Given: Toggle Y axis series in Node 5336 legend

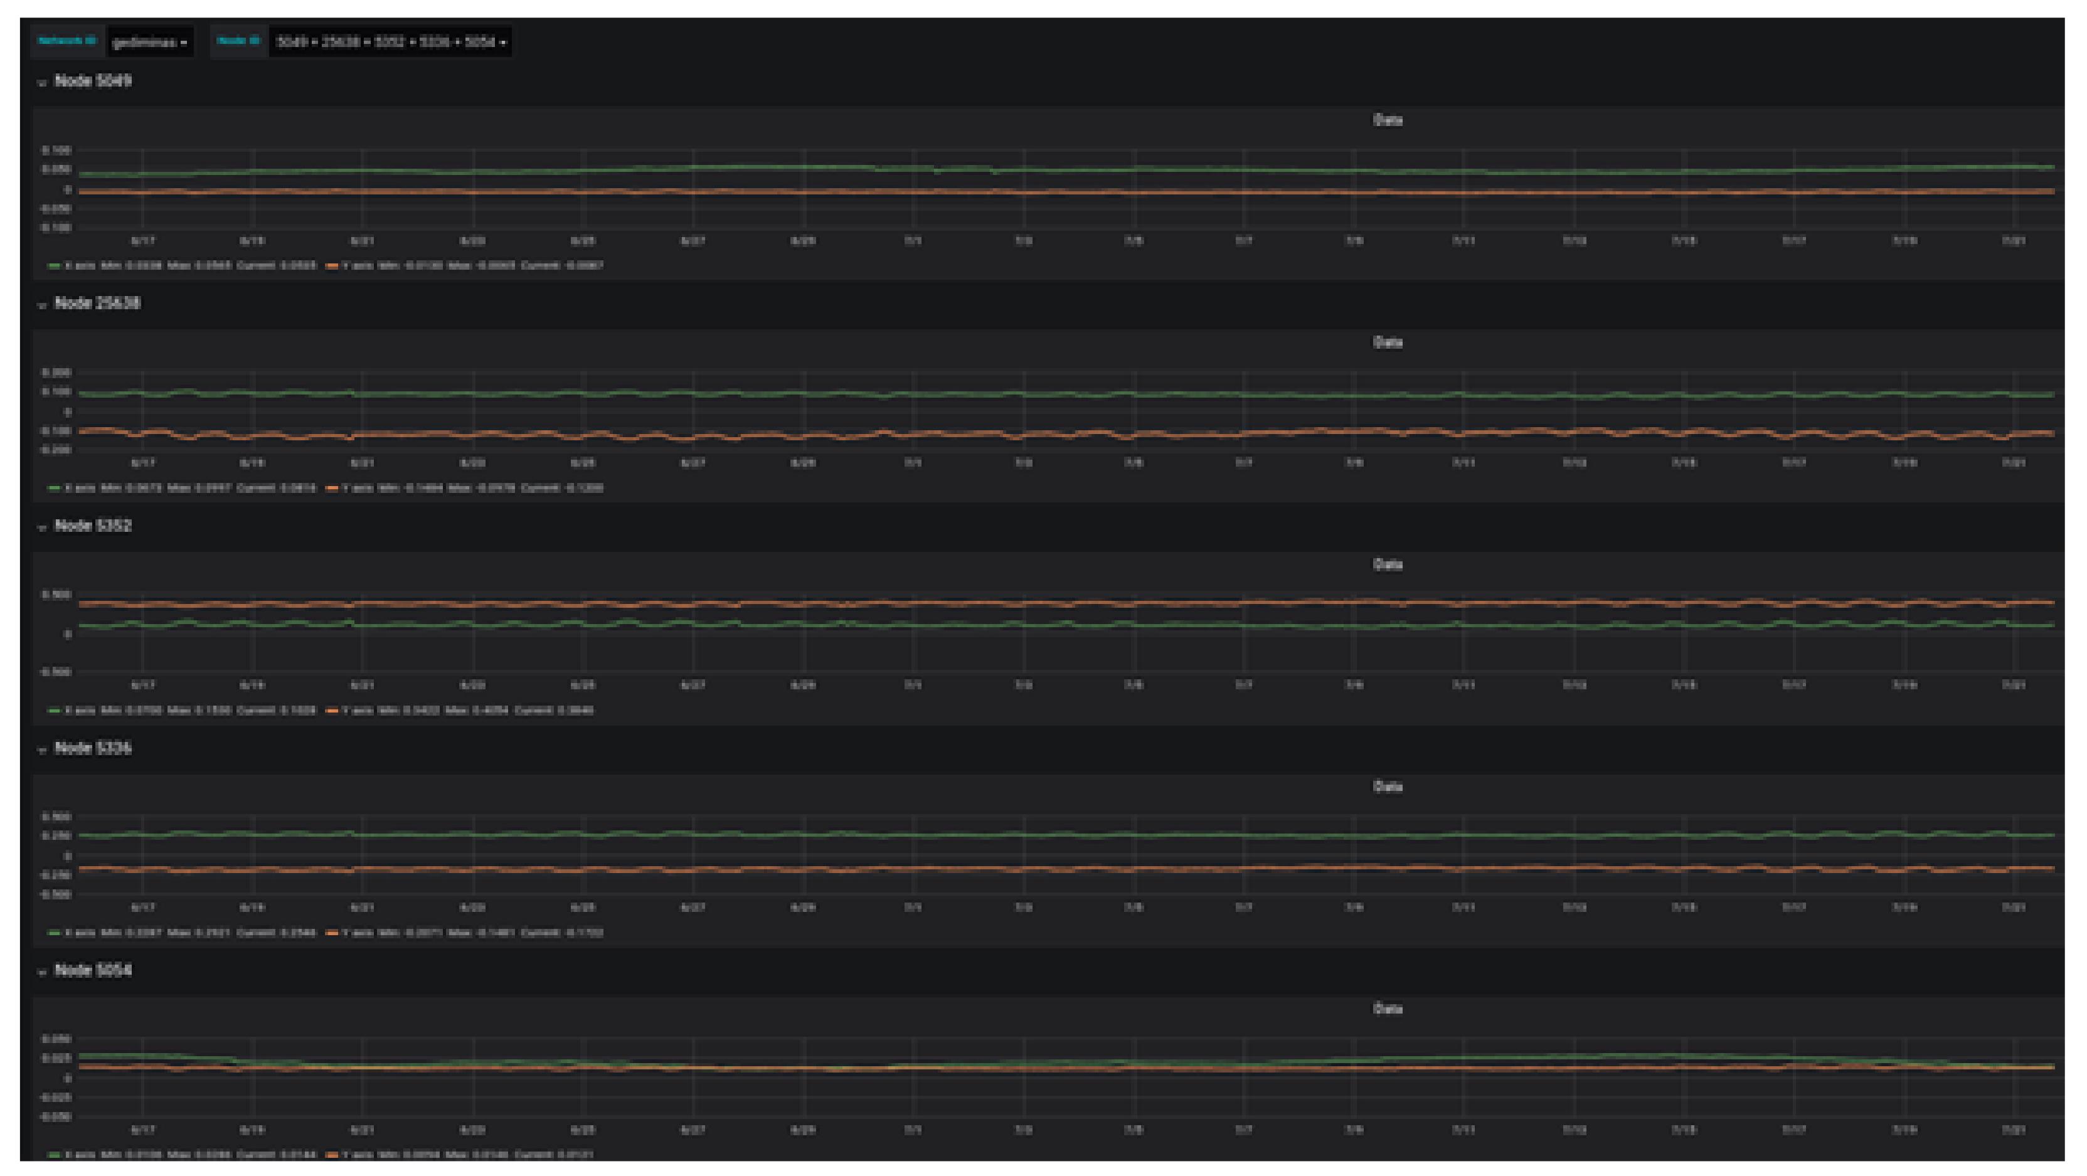Looking at the screenshot, I should click(358, 933).
